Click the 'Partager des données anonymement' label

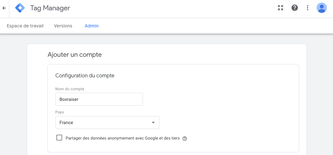pos(122,138)
